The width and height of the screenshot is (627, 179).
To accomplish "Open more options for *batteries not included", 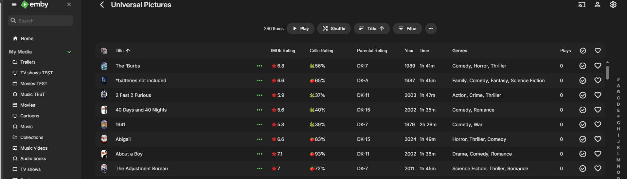I will click(x=260, y=81).
